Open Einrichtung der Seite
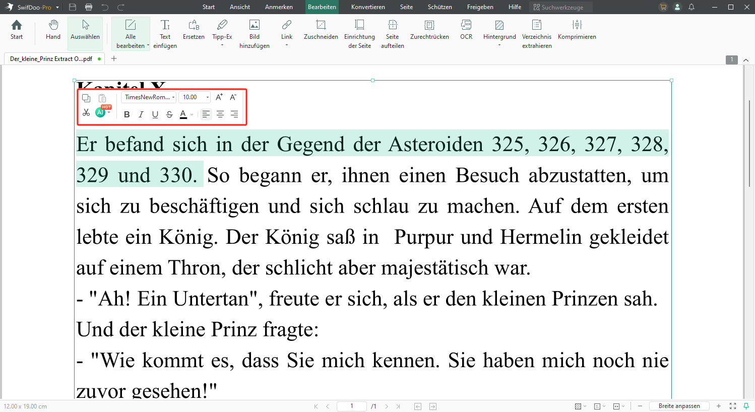This screenshot has height=412, width=755. click(359, 34)
